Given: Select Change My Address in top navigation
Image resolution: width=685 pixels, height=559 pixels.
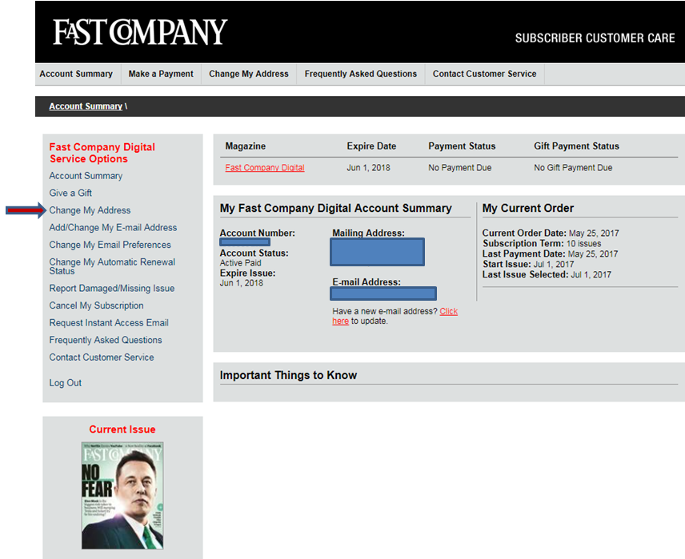Looking at the screenshot, I should tap(249, 74).
